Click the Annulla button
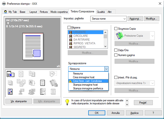This screenshot has width=164, height=119. (115, 113)
